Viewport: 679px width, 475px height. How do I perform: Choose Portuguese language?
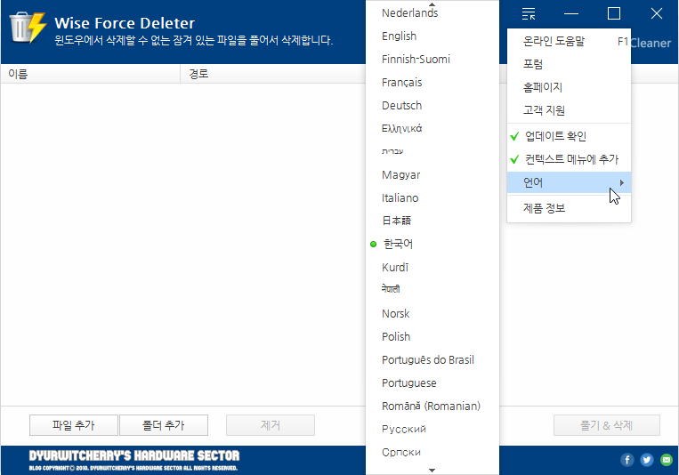(x=432, y=382)
